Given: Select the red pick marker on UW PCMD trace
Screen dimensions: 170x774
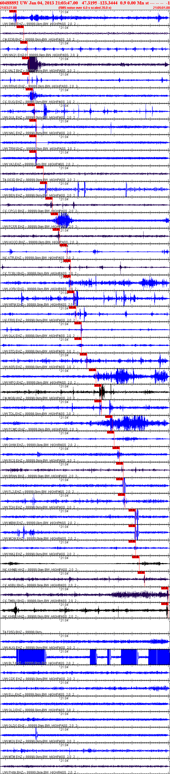Looking at the screenshot, I should (109, 417).
